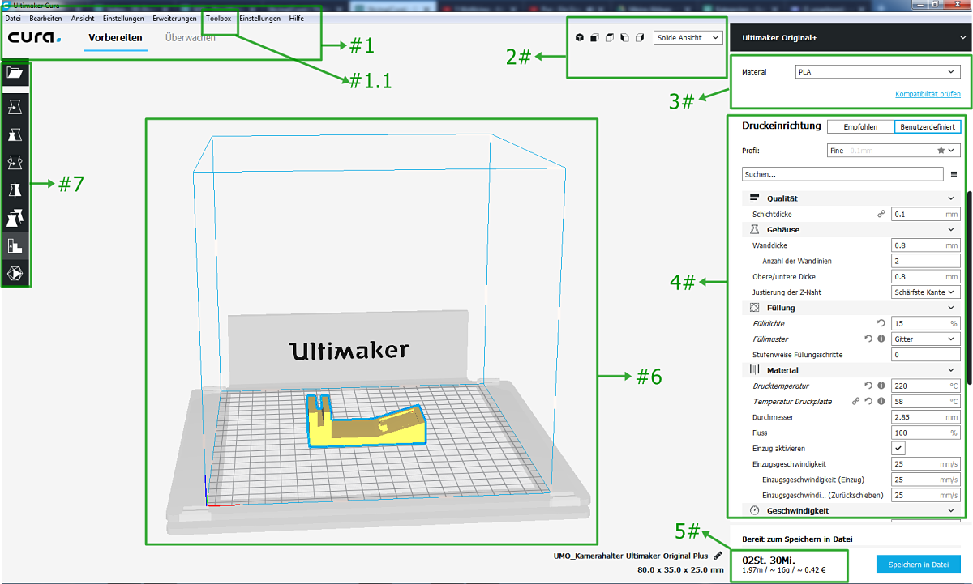The width and height of the screenshot is (973, 584).
Task: Collapse the Füllung settings section
Action: (851, 308)
